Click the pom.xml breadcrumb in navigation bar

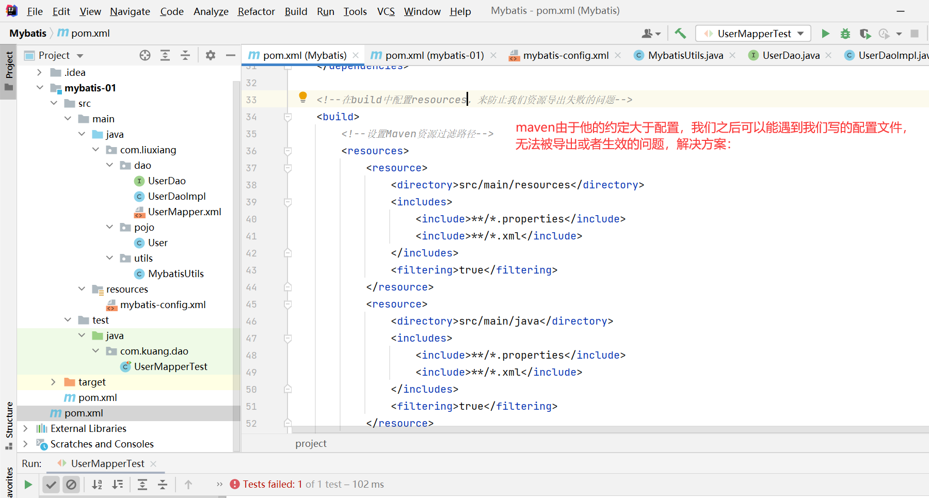tap(84, 34)
